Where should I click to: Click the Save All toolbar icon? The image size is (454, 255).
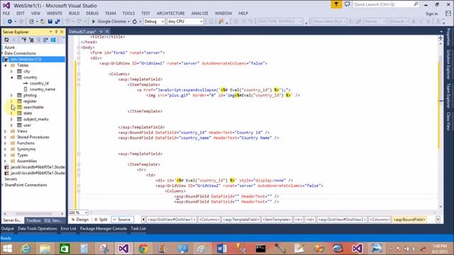tap(57, 21)
